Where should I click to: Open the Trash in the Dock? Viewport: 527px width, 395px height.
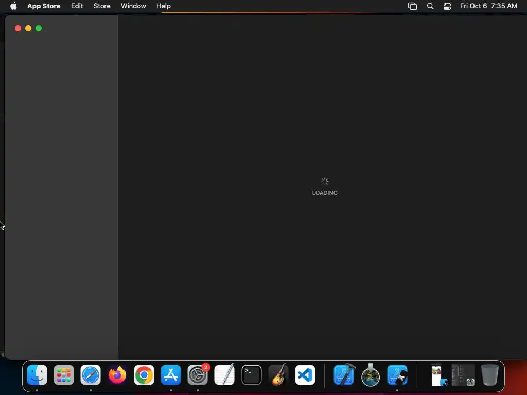point(490,374)
